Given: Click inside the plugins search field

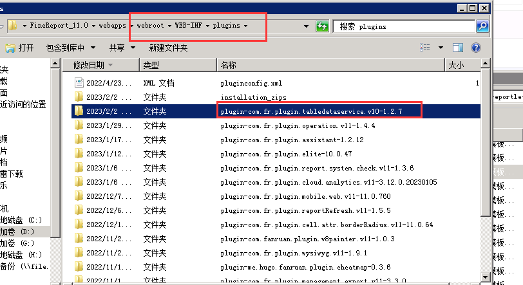Looking at the screenshot, I should pos(404,26).
